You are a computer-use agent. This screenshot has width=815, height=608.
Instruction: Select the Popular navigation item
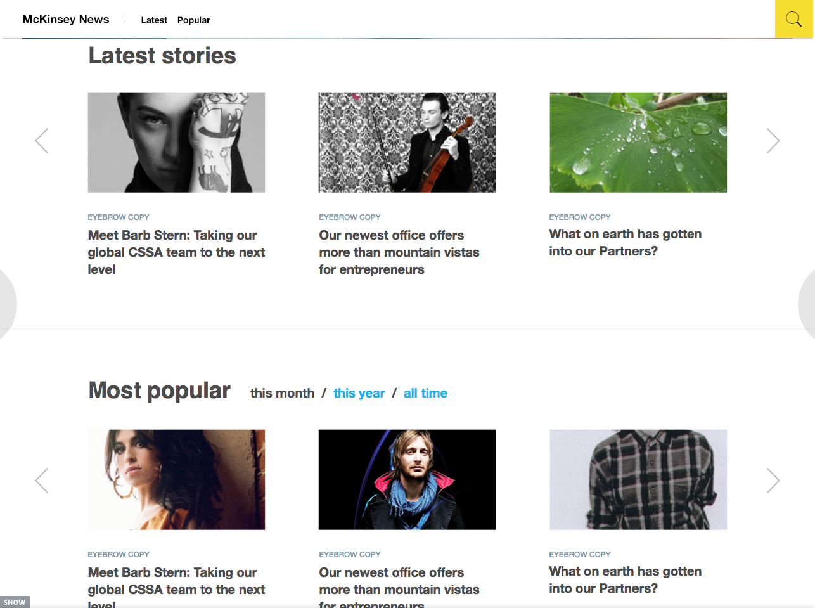tap(193, 20)
